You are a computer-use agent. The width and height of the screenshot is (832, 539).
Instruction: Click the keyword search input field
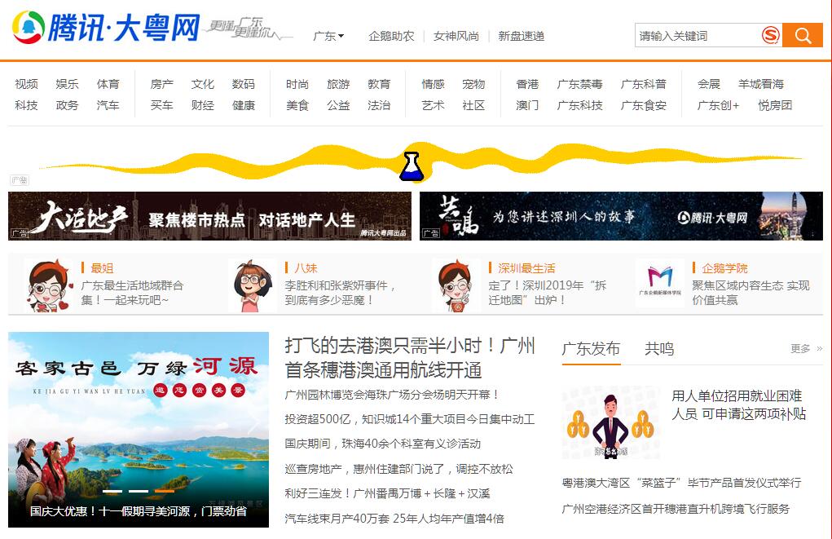(x=697, y=36)
